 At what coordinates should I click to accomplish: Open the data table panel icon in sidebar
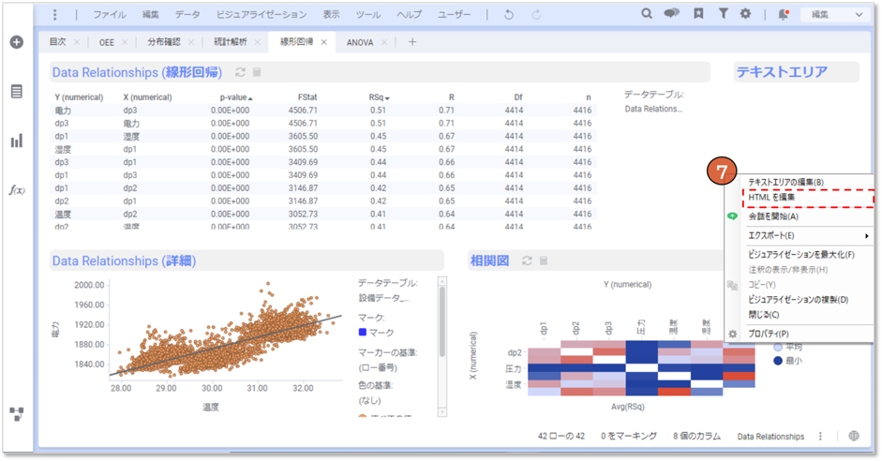tap(16, 92)
